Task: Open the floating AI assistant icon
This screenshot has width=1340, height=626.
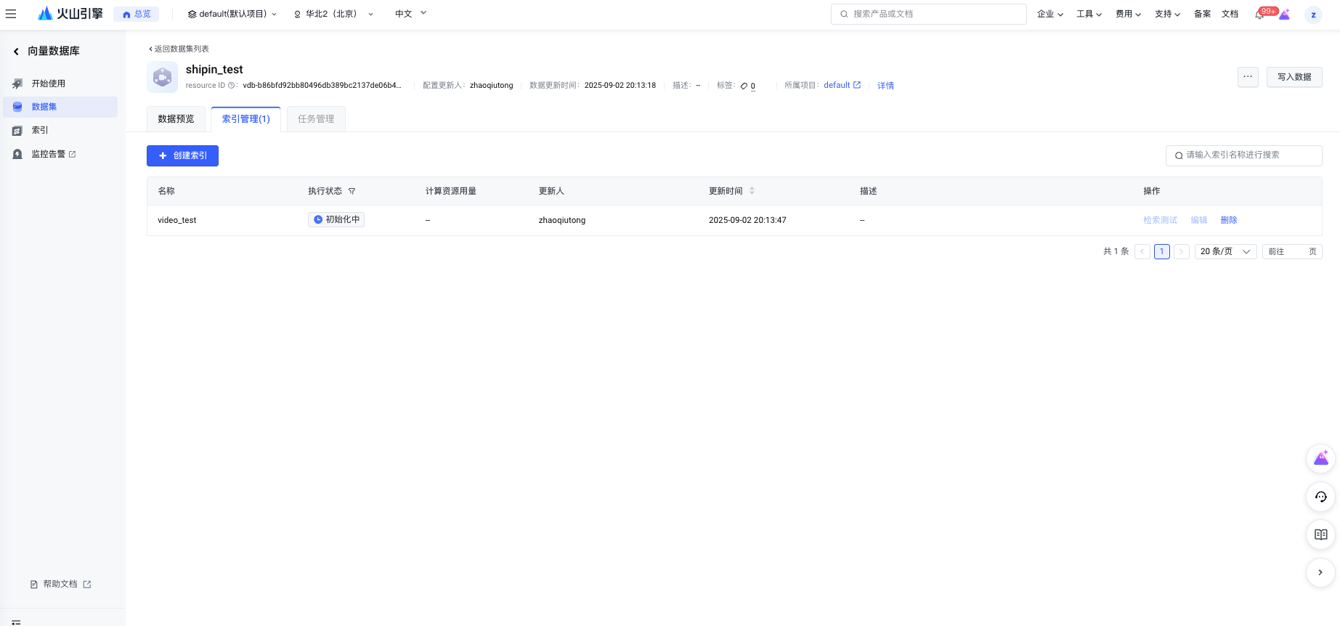Action: coord(1321,458)
